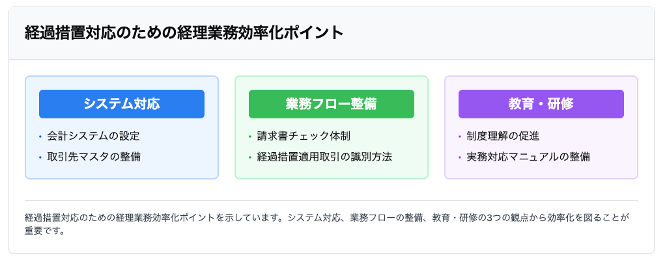Click the 業務フロー整備 green header button
Screen dimensions: 667x264
(331, 104)
